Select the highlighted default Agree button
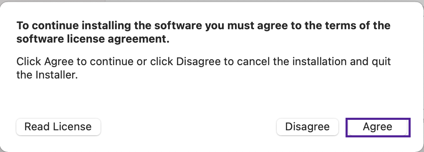This screenshot has width=424, height=152. tap(378, 127)
